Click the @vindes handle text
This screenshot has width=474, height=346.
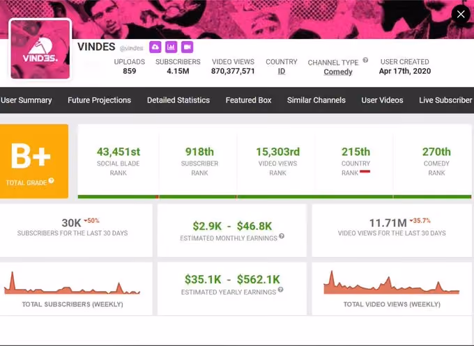click(x=131, y=48)
